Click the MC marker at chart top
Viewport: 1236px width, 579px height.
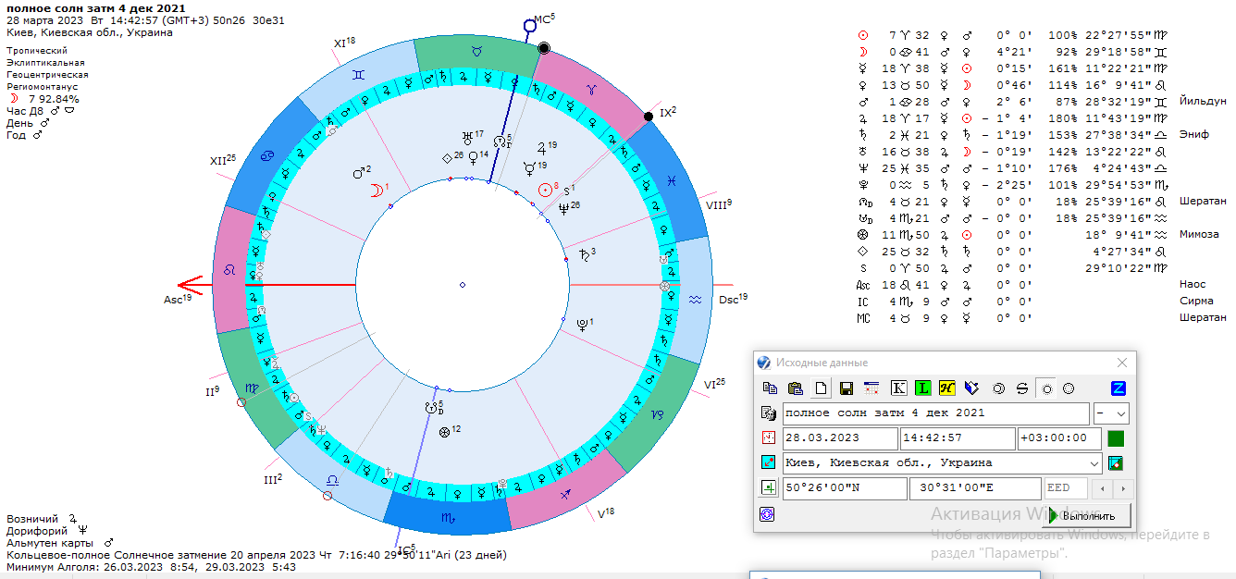tap(530, 26)
